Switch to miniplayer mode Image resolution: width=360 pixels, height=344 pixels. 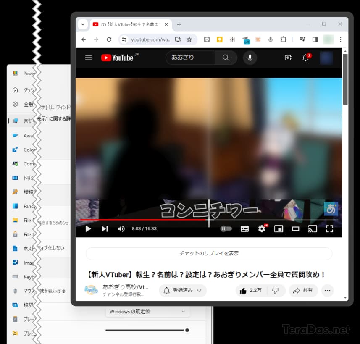(279, 229)
